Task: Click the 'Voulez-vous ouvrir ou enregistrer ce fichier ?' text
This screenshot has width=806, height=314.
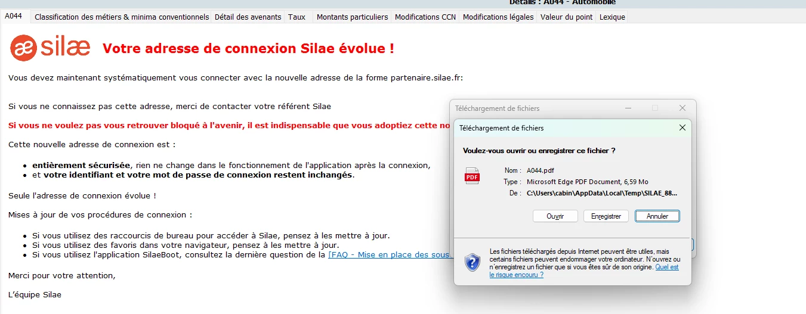Action: point(539,151)
